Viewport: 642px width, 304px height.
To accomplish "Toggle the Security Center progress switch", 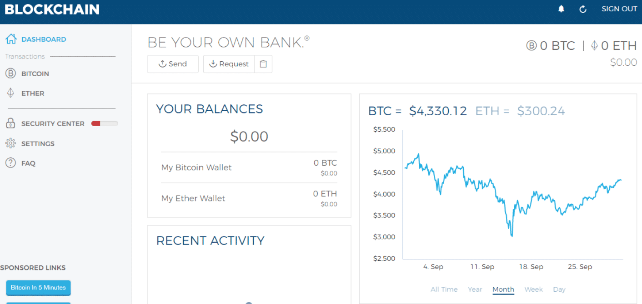I will (104, 123).
